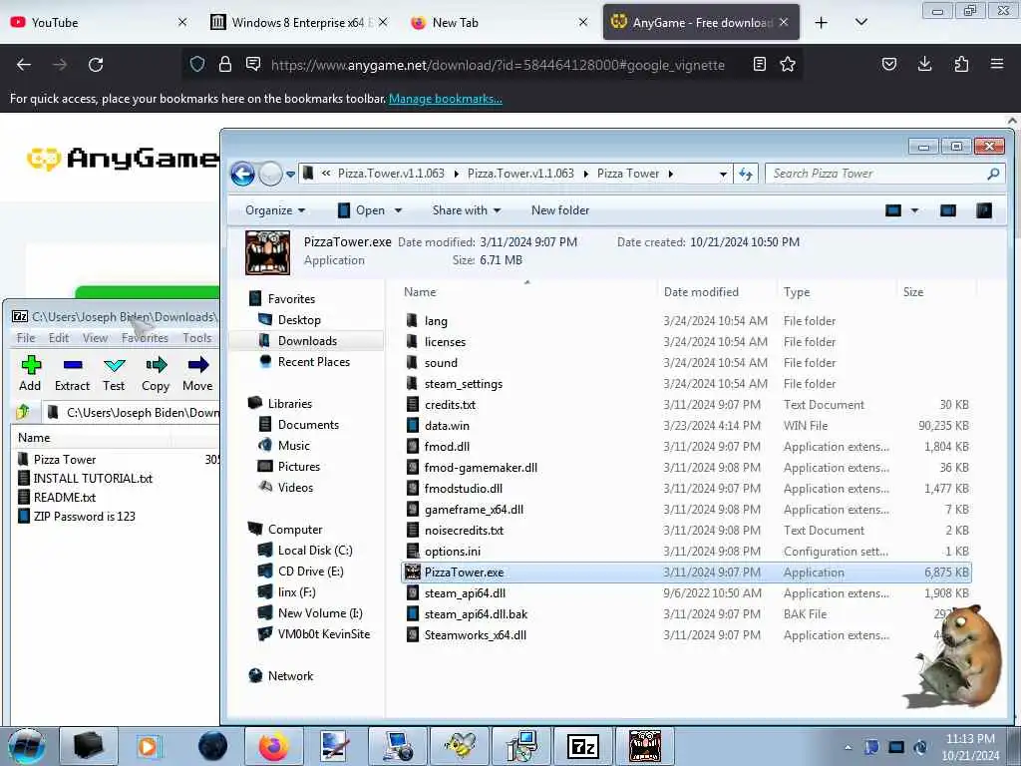Save page to Pocket icon
Image resolution: width=1021 pixels, height=766 pixels.
coord(888,64)
